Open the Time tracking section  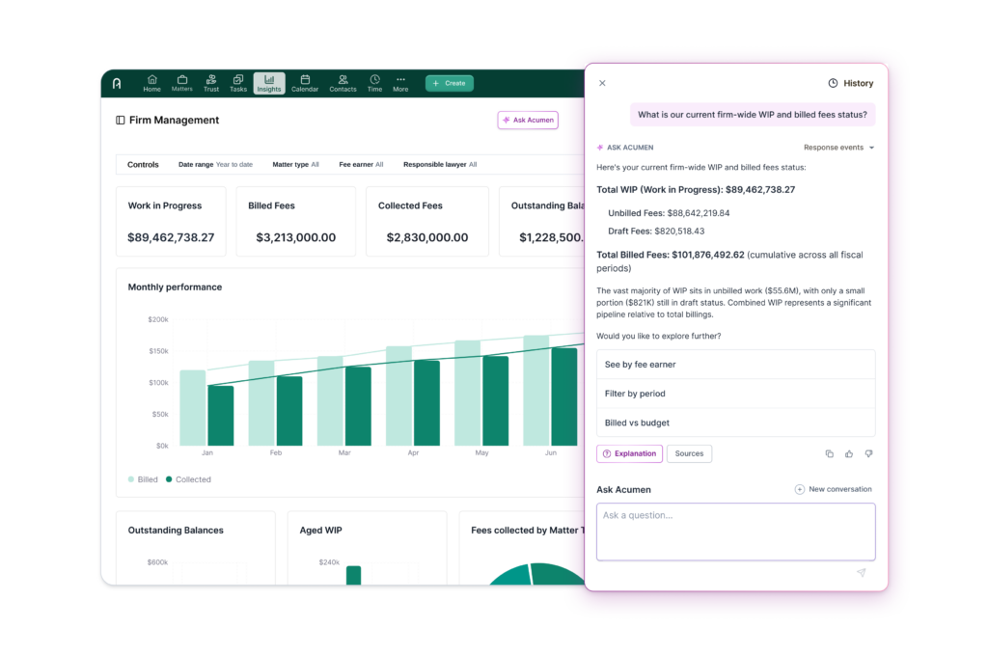375,83
